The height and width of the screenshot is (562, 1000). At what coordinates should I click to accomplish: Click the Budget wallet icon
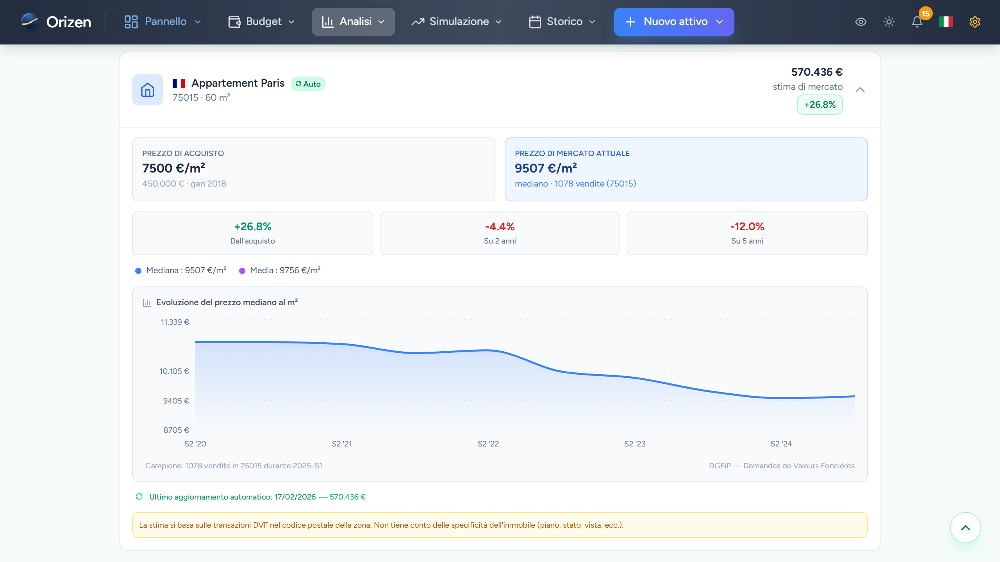[x=234, y=21]
